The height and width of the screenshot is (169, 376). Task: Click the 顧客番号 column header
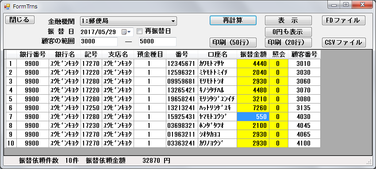[x=304, y=54]
